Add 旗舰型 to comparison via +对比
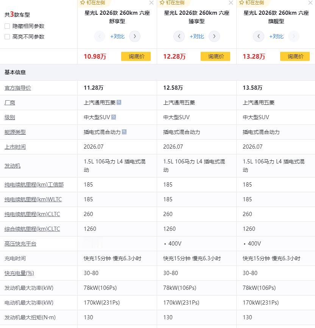Viewport: 315px width, 328px height. (276, 36)
